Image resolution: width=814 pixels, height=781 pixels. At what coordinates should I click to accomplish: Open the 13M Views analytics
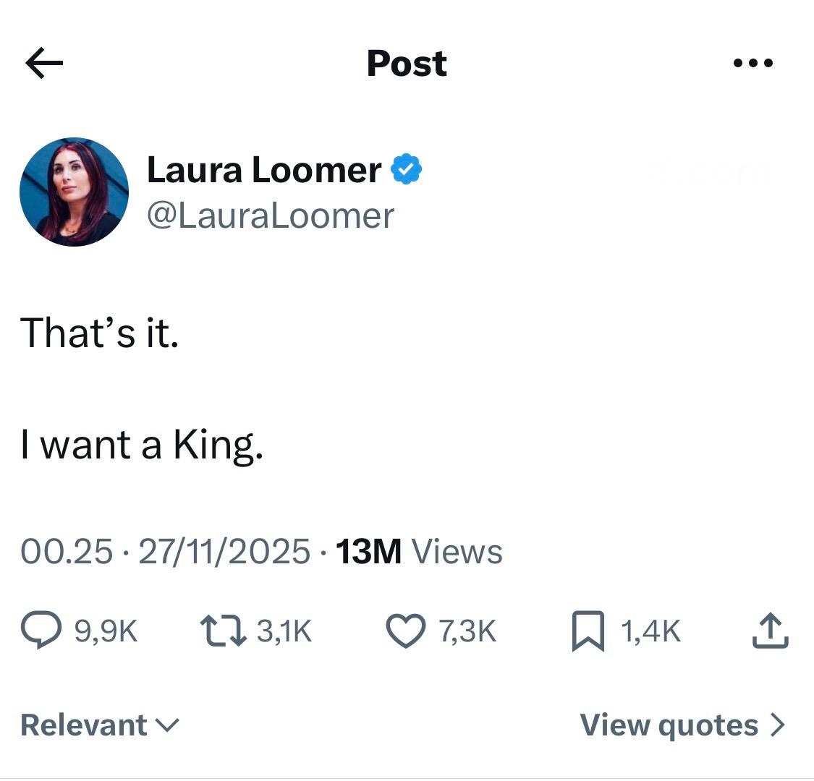click(420, 552)
